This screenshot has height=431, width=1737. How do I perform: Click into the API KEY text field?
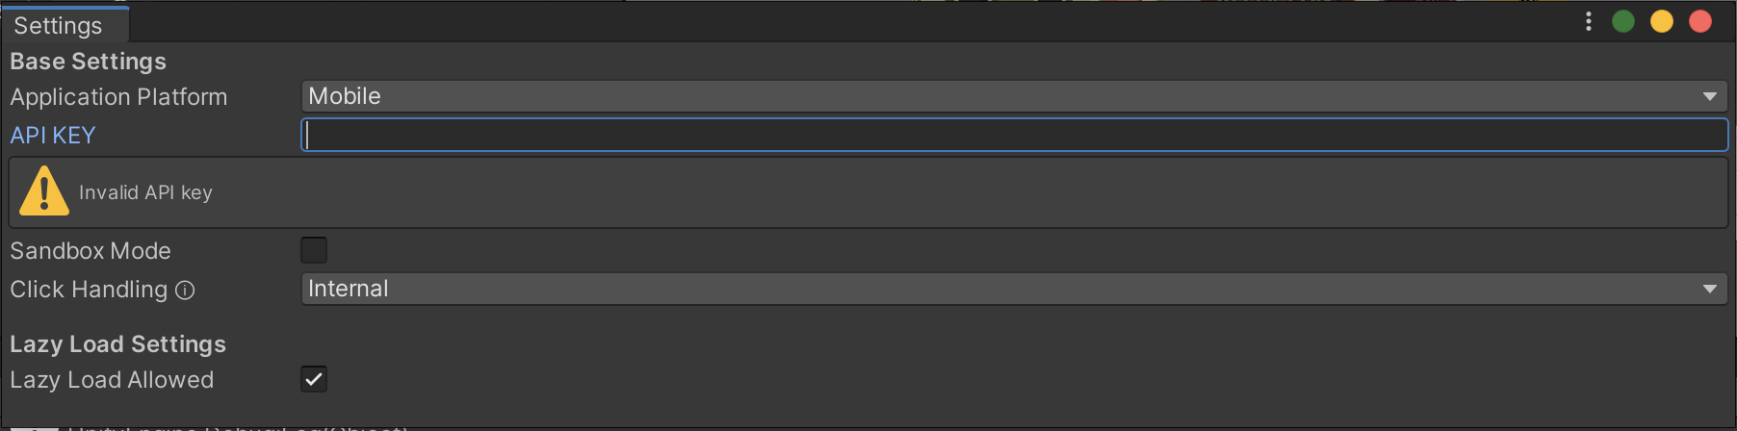(1015, 135)
